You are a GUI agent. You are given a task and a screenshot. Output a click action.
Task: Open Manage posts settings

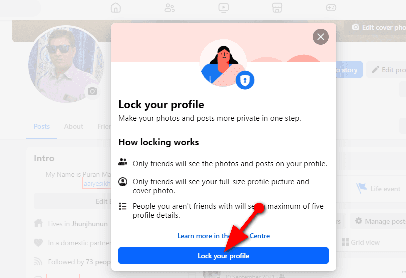(x=380, y=221)
